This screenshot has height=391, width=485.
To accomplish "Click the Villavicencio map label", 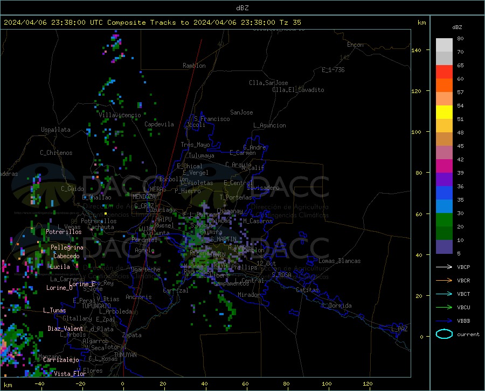I will 120,115.
